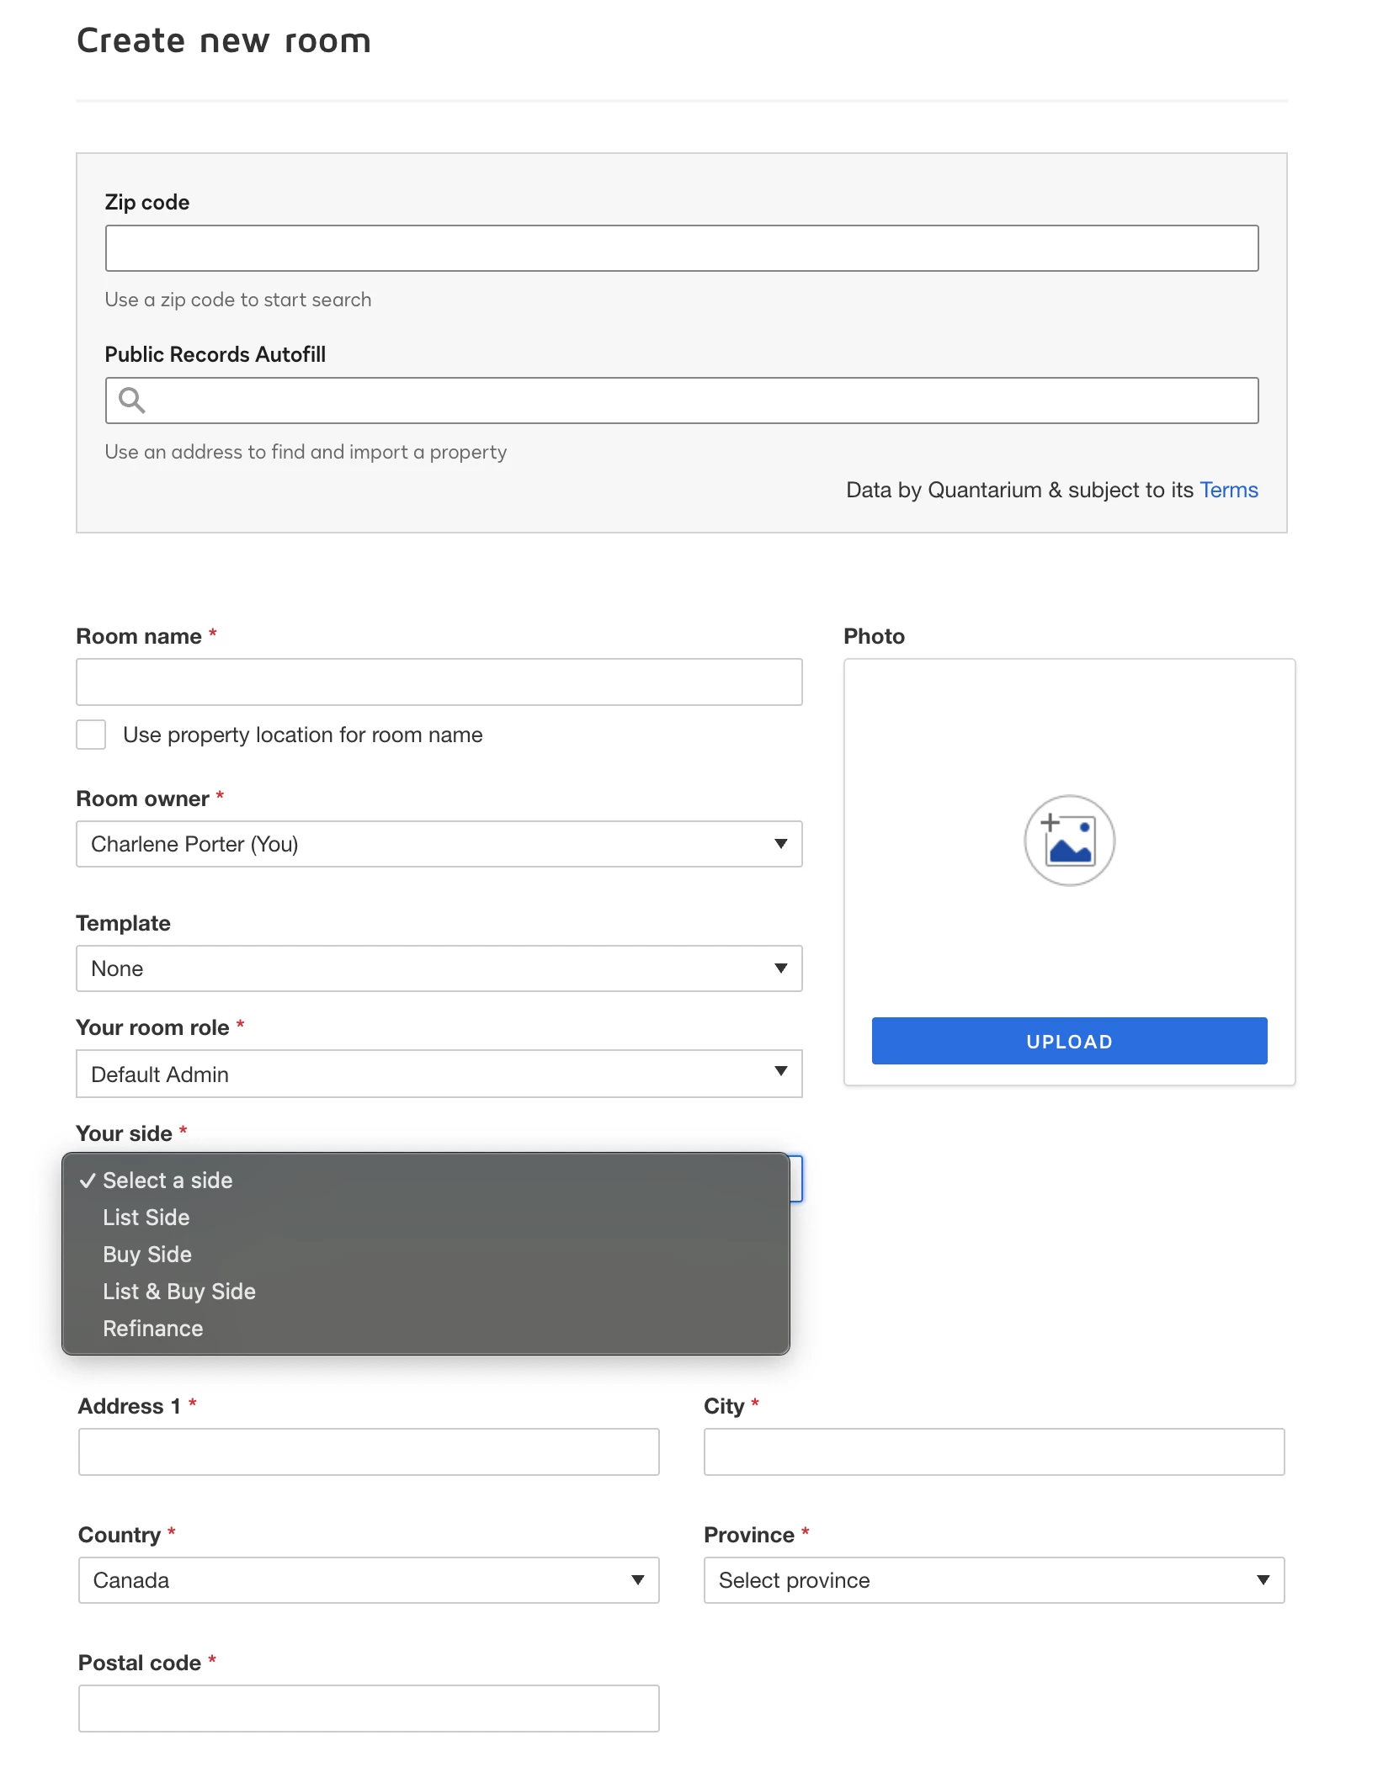
Task: Select List Side from the dropdown
Action: pos(426,1218)
